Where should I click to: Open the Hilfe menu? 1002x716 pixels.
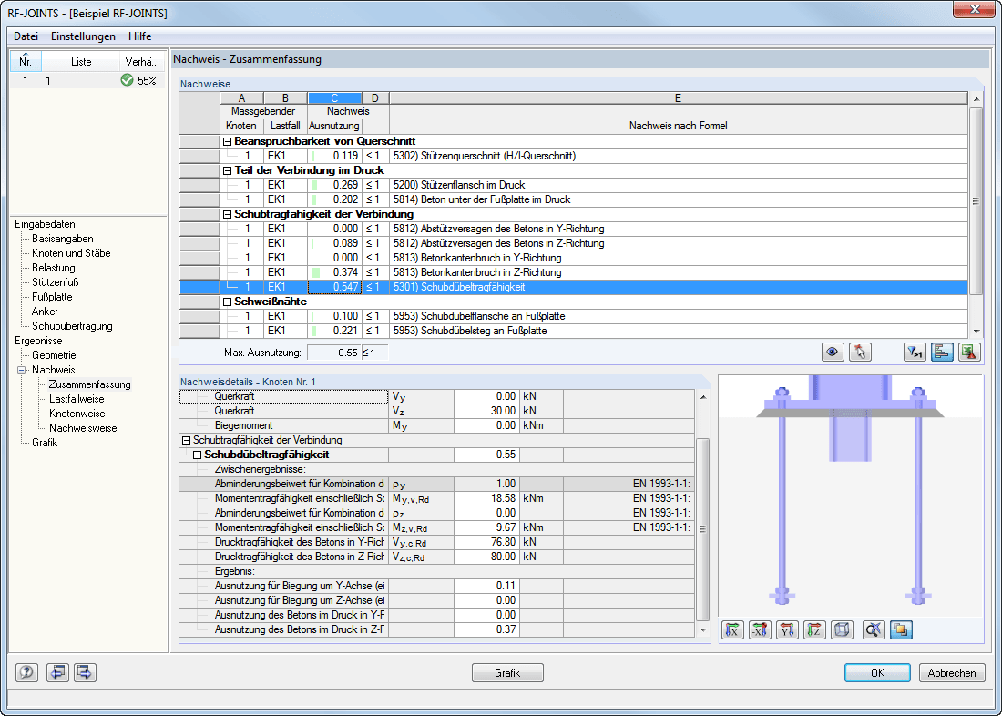(x=140, y=36)
